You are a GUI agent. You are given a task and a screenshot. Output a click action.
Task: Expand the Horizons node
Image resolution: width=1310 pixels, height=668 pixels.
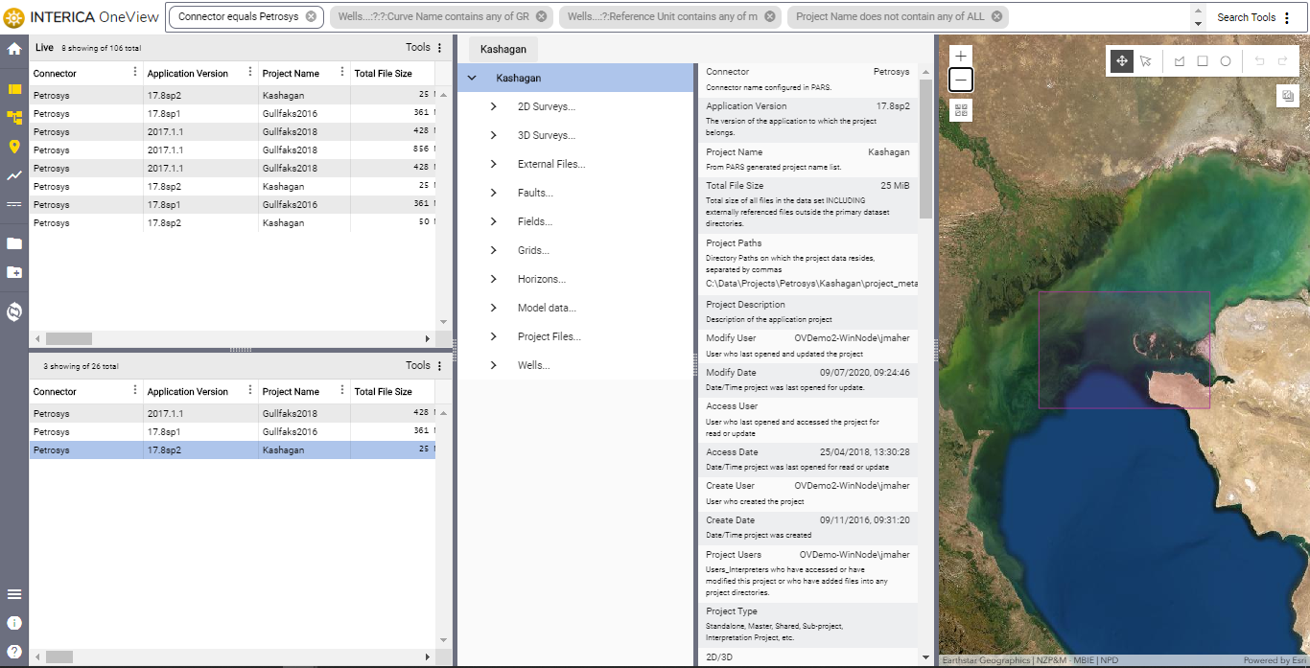(x=494, y=280)
